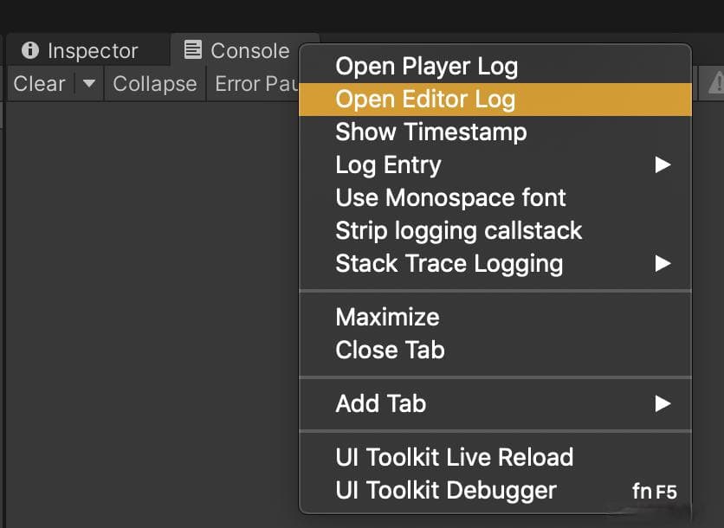Click the Console tab list icon
Image resolution: width=724 pixels, height=528 pixels.
pos(192,49)
